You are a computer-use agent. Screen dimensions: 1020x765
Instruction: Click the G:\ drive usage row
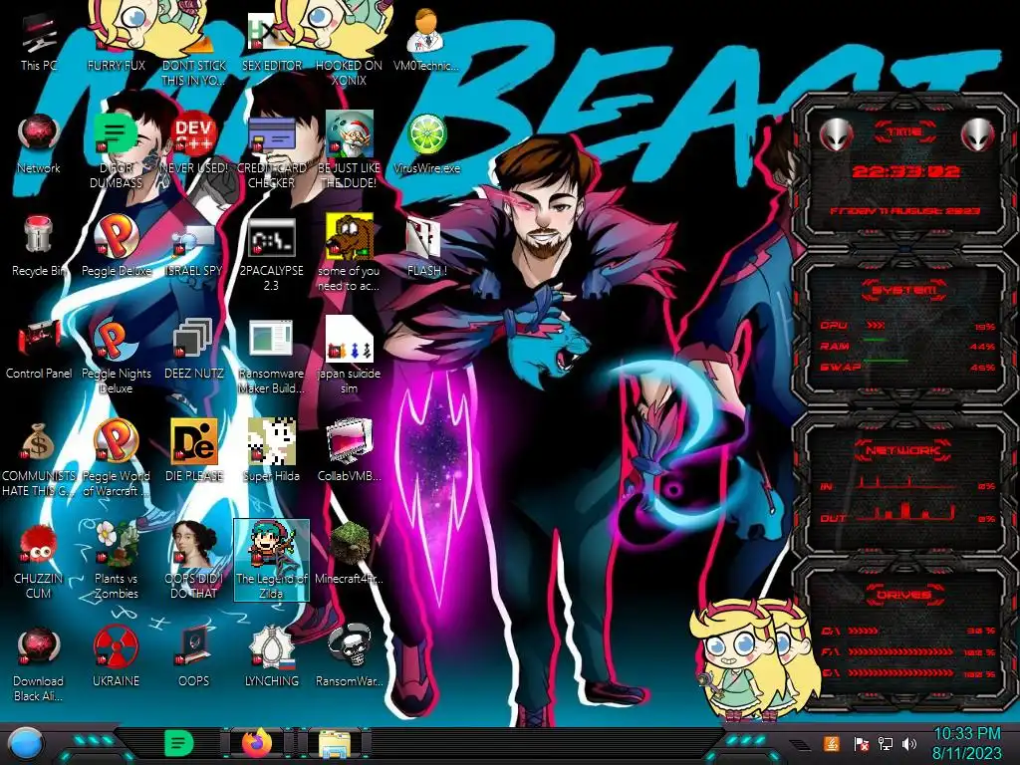(x=908, y=674)
